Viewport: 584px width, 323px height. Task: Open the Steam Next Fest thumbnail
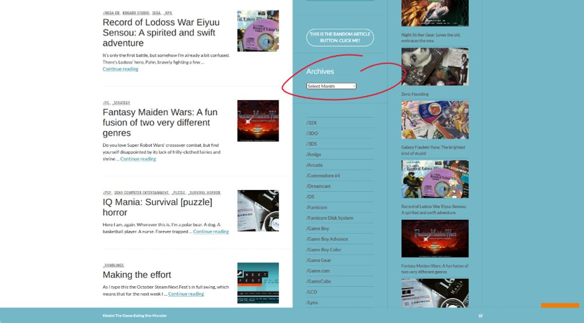[x=258, y=283]
